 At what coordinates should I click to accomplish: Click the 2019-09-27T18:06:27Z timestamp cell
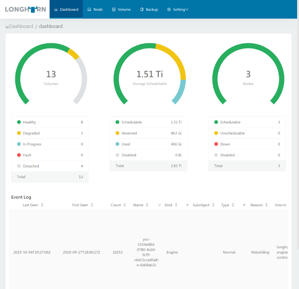[x=81, y=252]
